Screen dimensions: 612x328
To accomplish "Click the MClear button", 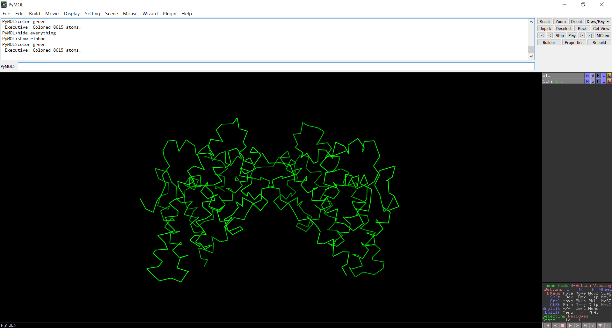I will click(x=603, y=36).
